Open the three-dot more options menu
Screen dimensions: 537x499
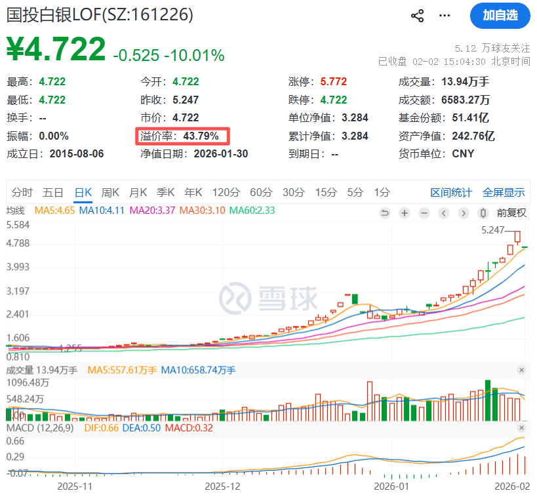(445, 16)
